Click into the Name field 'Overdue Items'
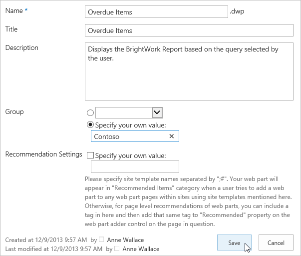 (x=156, y=12)
